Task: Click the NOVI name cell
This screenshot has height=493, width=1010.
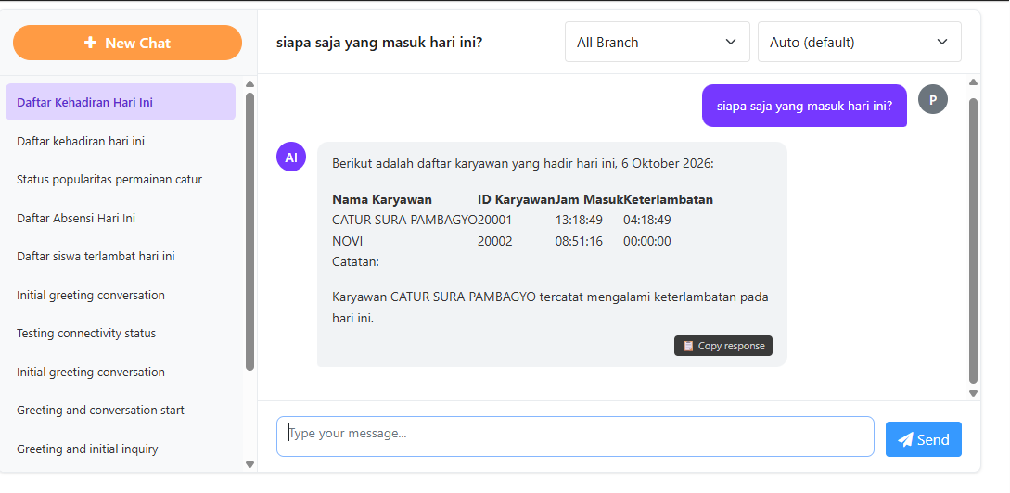Action: pyautogui.click(x=348, y=241)
